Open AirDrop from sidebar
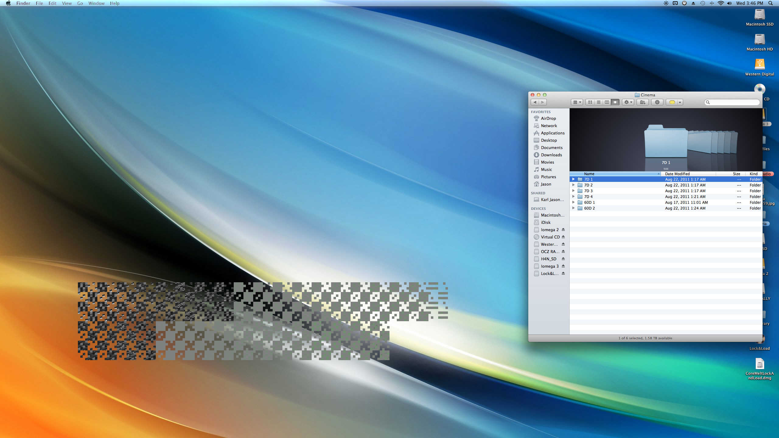This screenshot has height=438, width=779. tap(548, 118)
